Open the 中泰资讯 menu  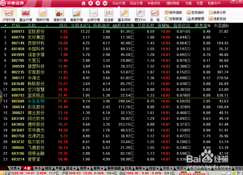pos(154,3)
